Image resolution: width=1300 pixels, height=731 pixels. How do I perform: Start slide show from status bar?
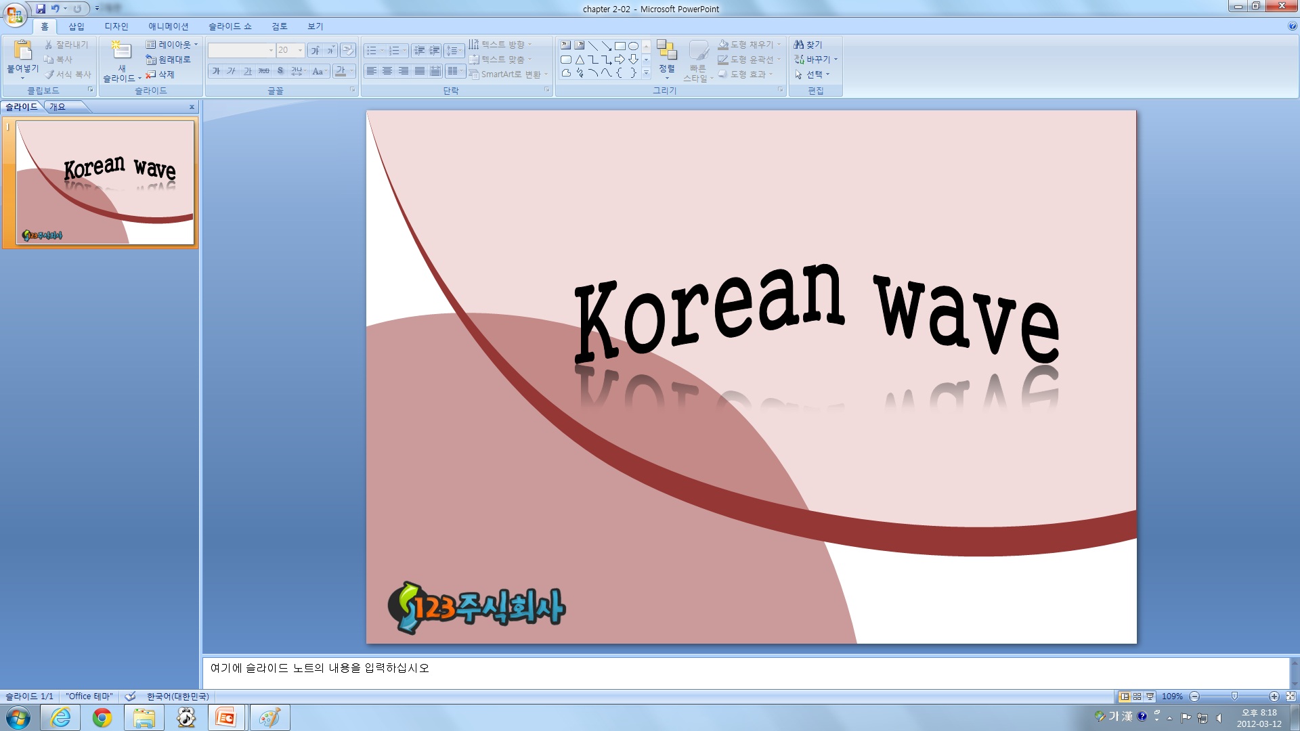[x=1150, y=696]
